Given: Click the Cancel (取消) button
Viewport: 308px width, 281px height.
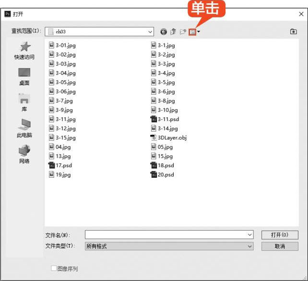Looking at the screenshot, I should (280, 246).
